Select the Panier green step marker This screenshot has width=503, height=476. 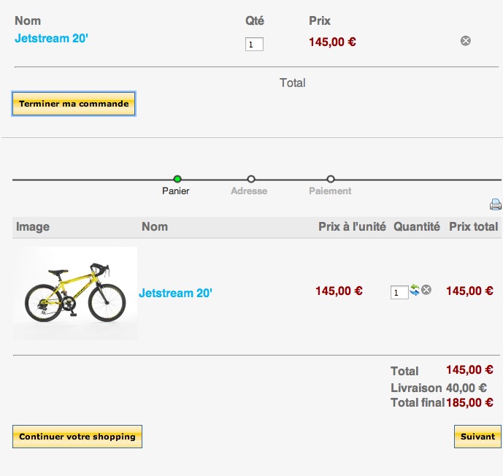pyautogui.click(x=177, y=179)
